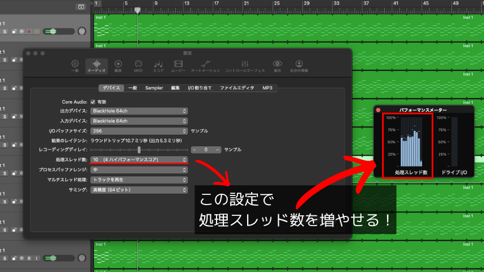Open the ムービー (Movie) settings icon
Viewport: 484px width, 272px height.
tap(178, 66)
